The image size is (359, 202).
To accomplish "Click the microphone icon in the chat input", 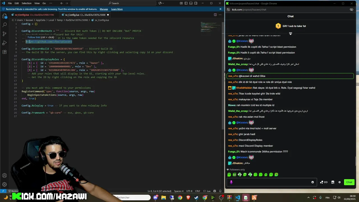I will (231, 182).
